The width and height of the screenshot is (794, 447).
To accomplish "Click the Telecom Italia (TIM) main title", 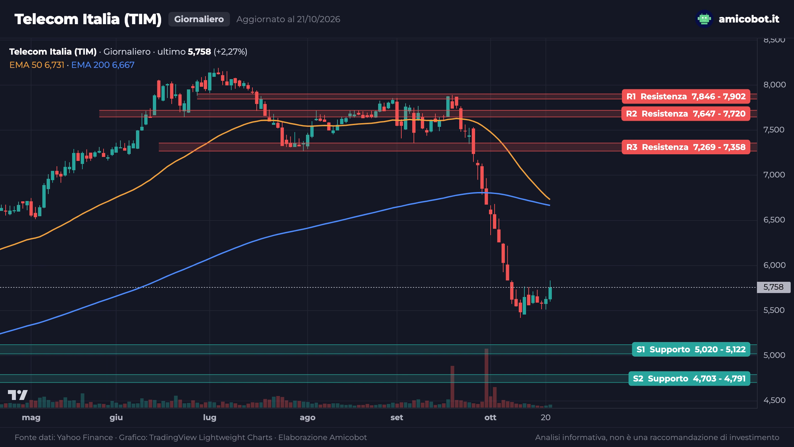I will 88,19.
